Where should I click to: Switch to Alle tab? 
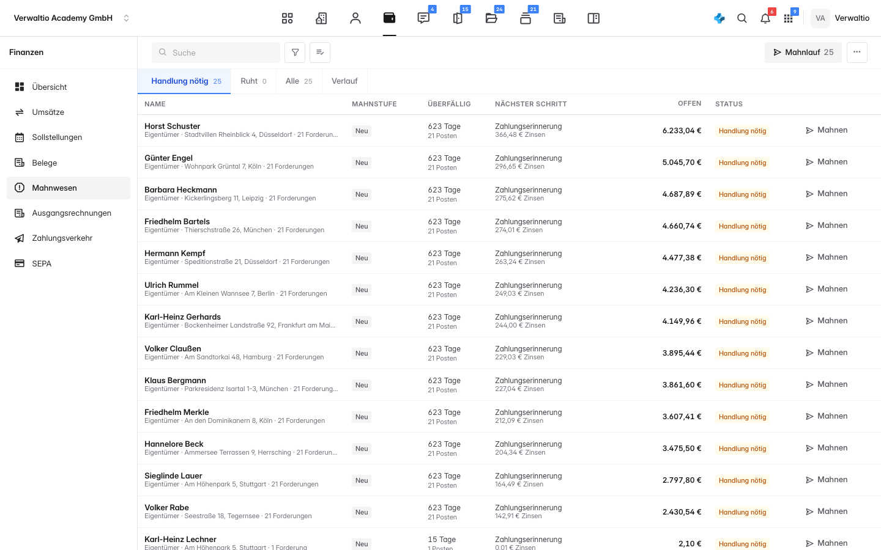(x=299, y=81)
